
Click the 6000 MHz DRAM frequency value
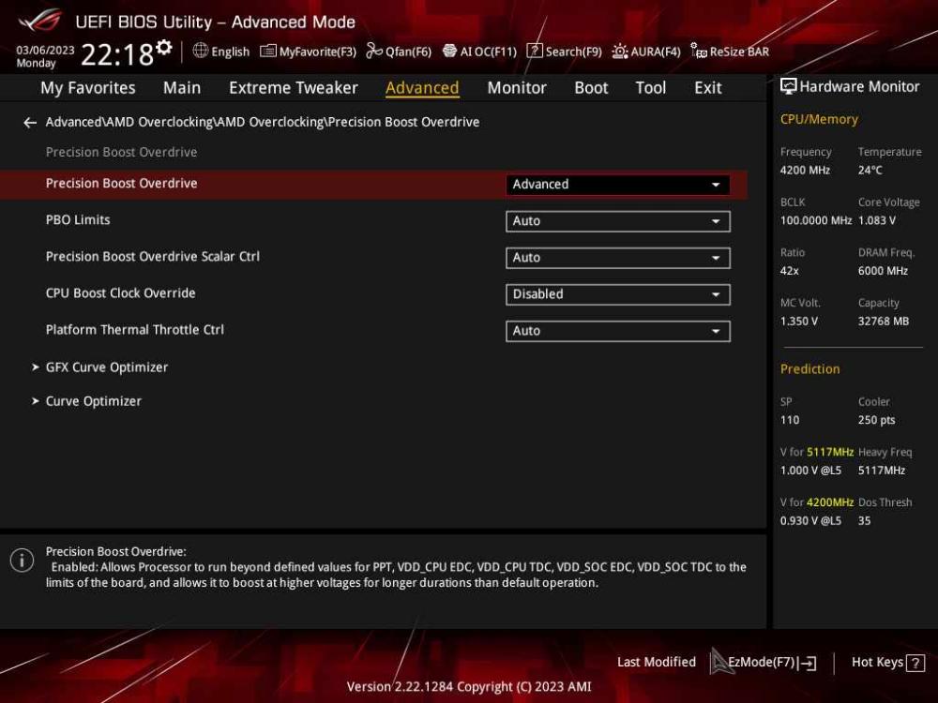(883, 271)
